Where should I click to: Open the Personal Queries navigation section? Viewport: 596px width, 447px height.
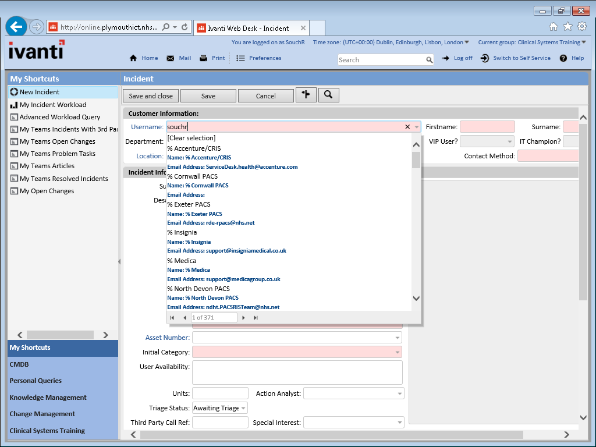[63, 381]
